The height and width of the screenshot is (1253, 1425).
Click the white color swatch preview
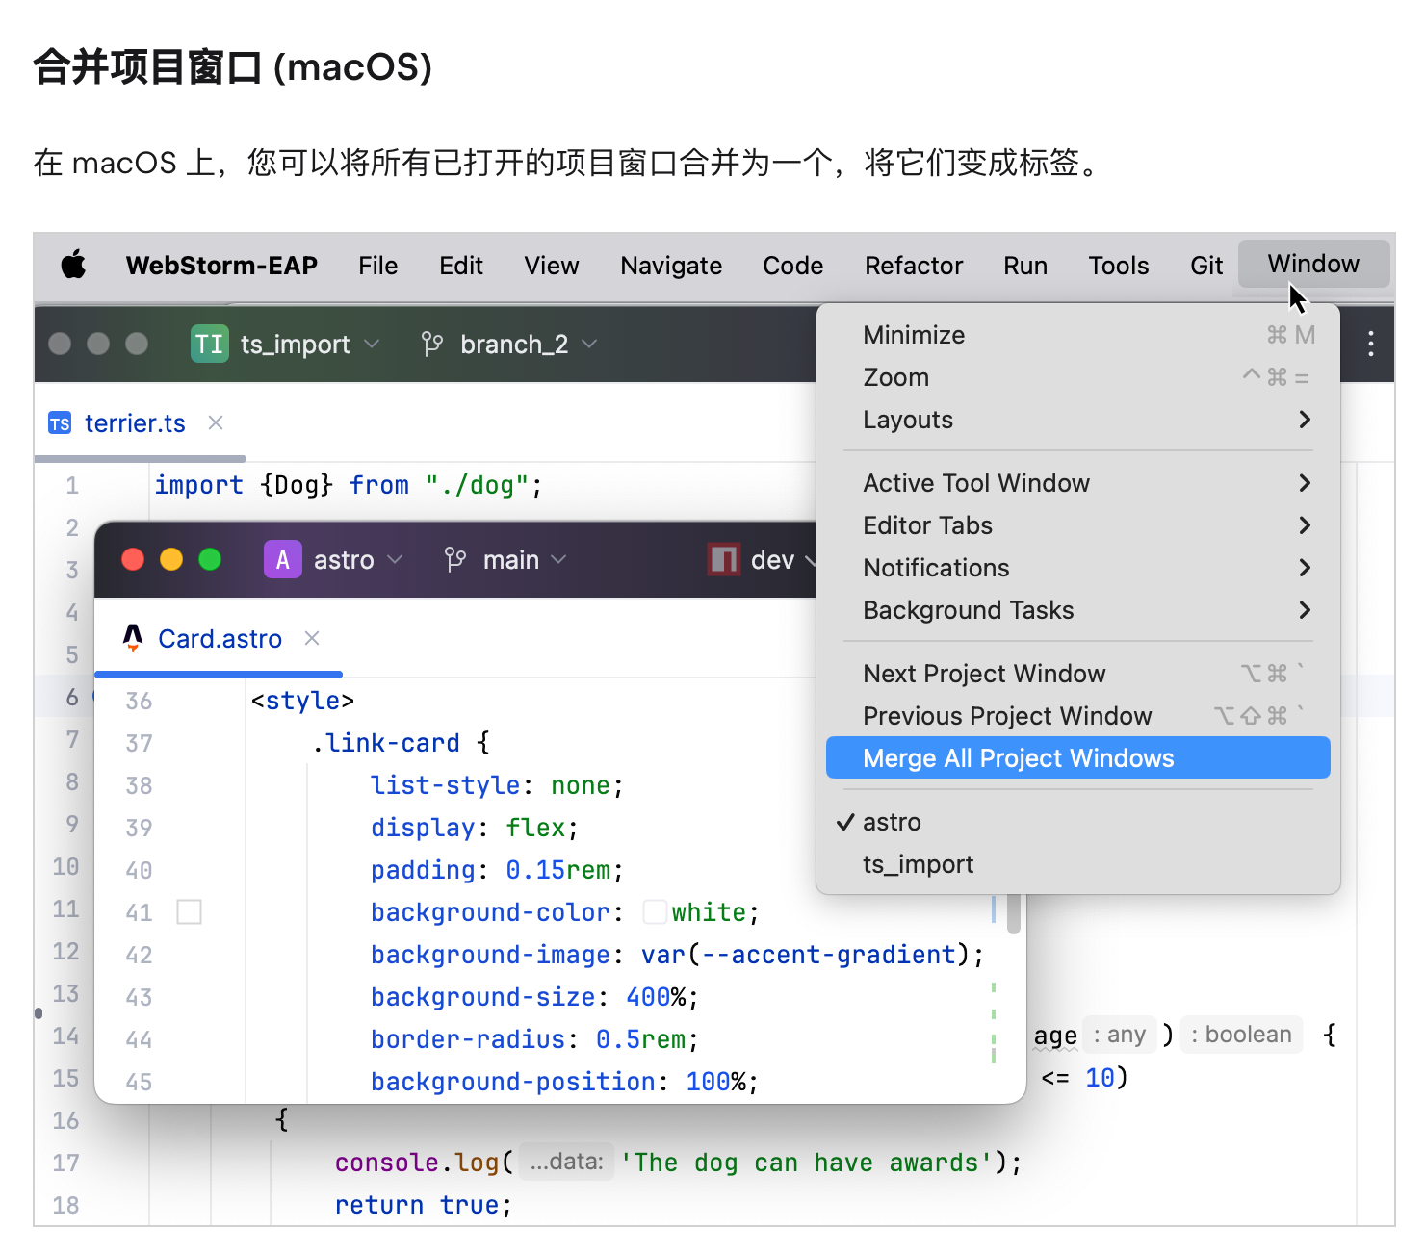pyautogui.click(x=655, y=912)
